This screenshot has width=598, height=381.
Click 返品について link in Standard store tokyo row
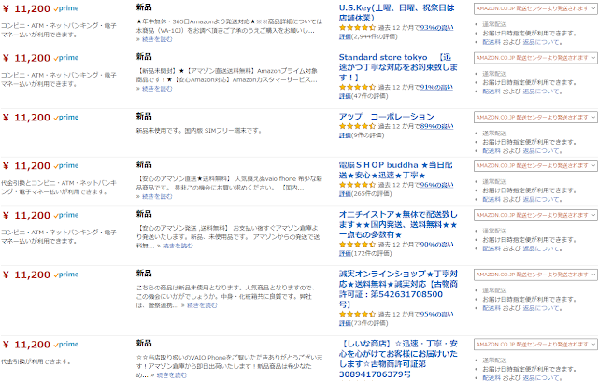coord(541,92)
